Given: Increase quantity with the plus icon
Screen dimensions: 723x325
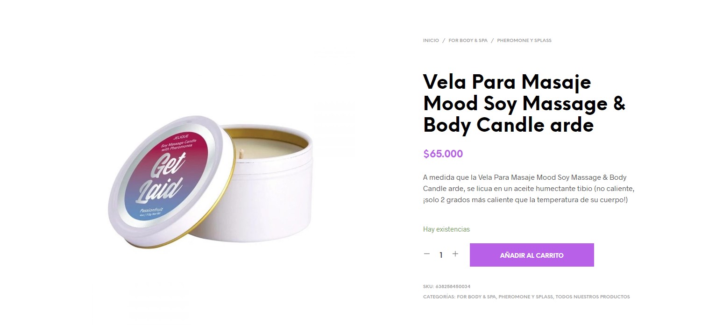Looking at the screenshot, I should pos(455,254).
